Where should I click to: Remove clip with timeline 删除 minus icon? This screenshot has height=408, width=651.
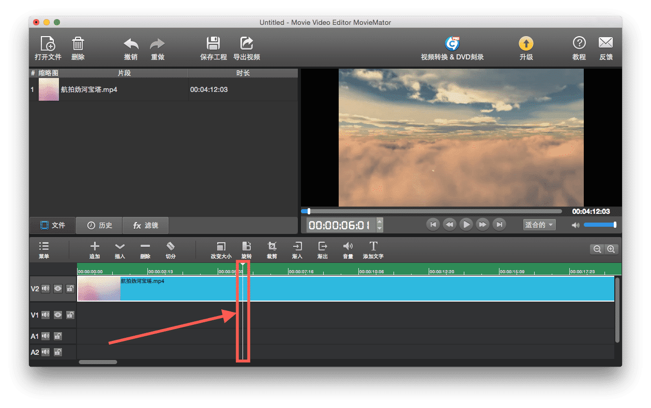145,246
